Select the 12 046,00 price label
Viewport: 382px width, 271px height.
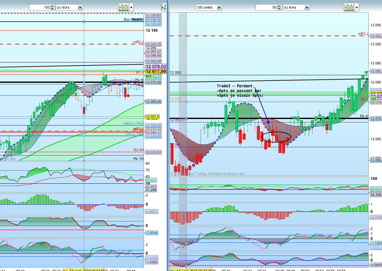click(x=153, y=126)
